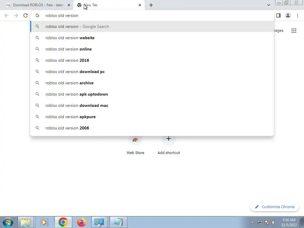The height and width of the screenshot is (228, 304).
Task: Choose suggestion roblox old version archive
Action: click(152, 83)
